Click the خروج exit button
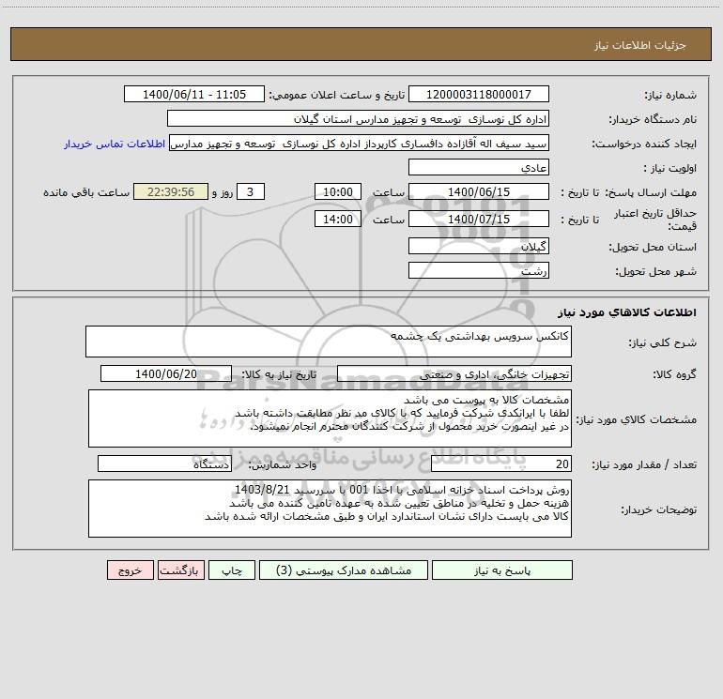Screen dimensions: 723x699 130,570
